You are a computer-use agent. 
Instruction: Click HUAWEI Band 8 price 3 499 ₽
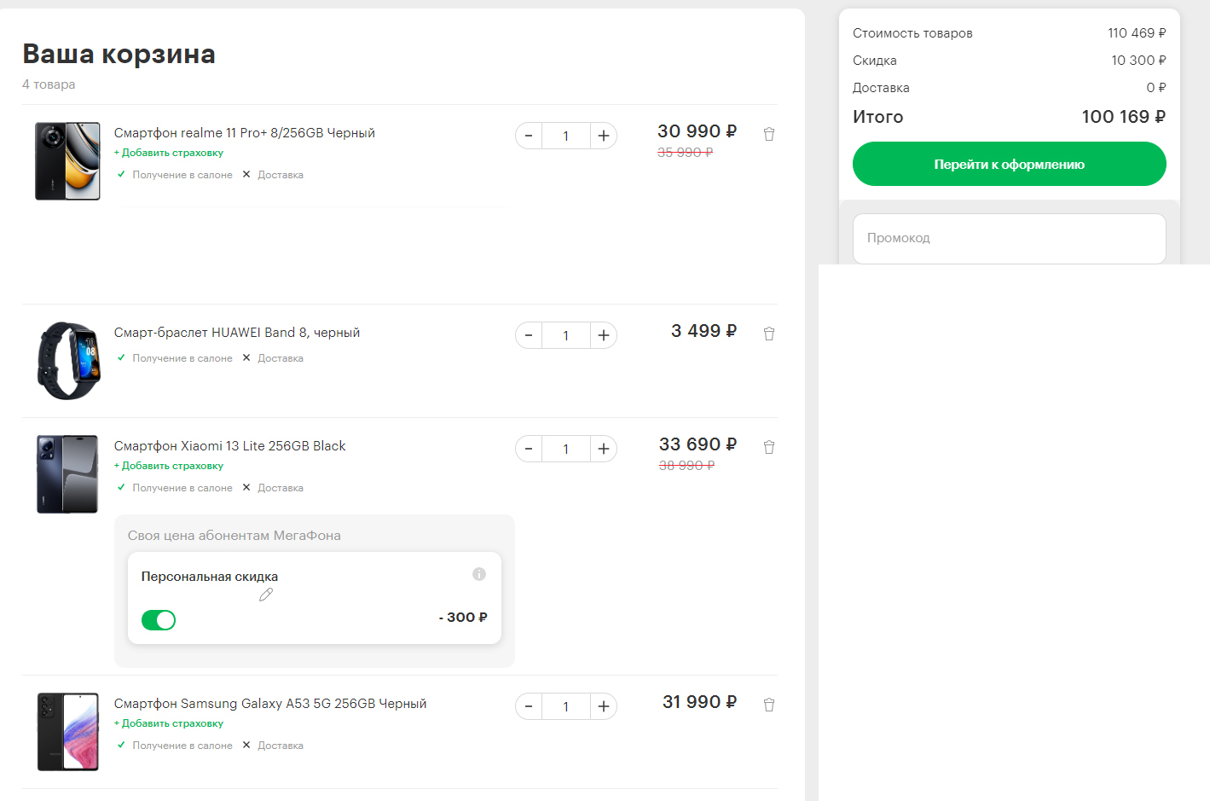click(x=703, y=331)
